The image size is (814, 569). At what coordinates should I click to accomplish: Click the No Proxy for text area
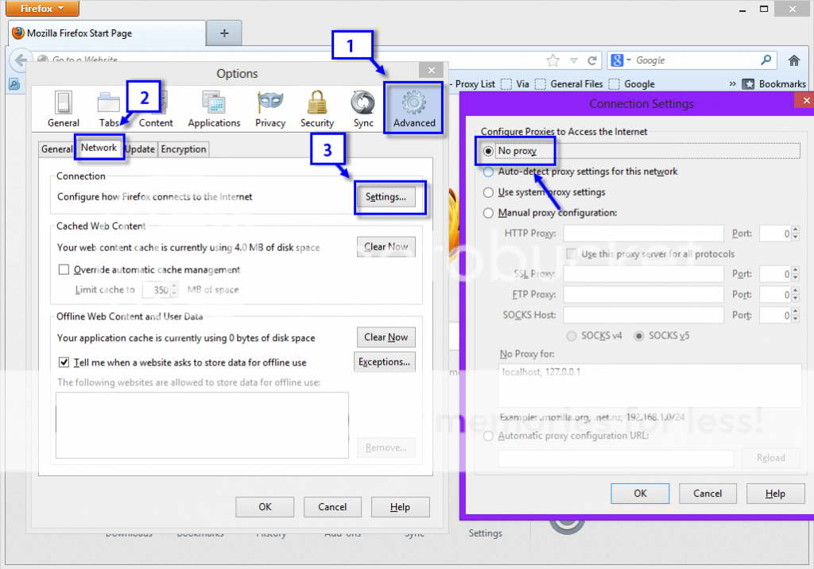pyautogui.click(x=650, y=385)
